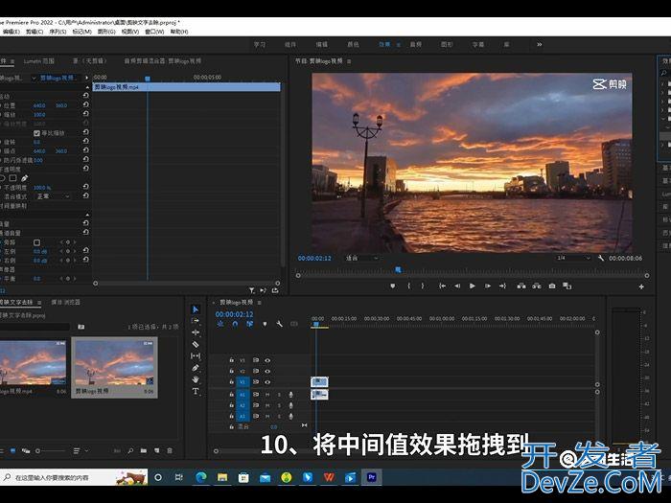Solo audio track A1

pos(279,395)
